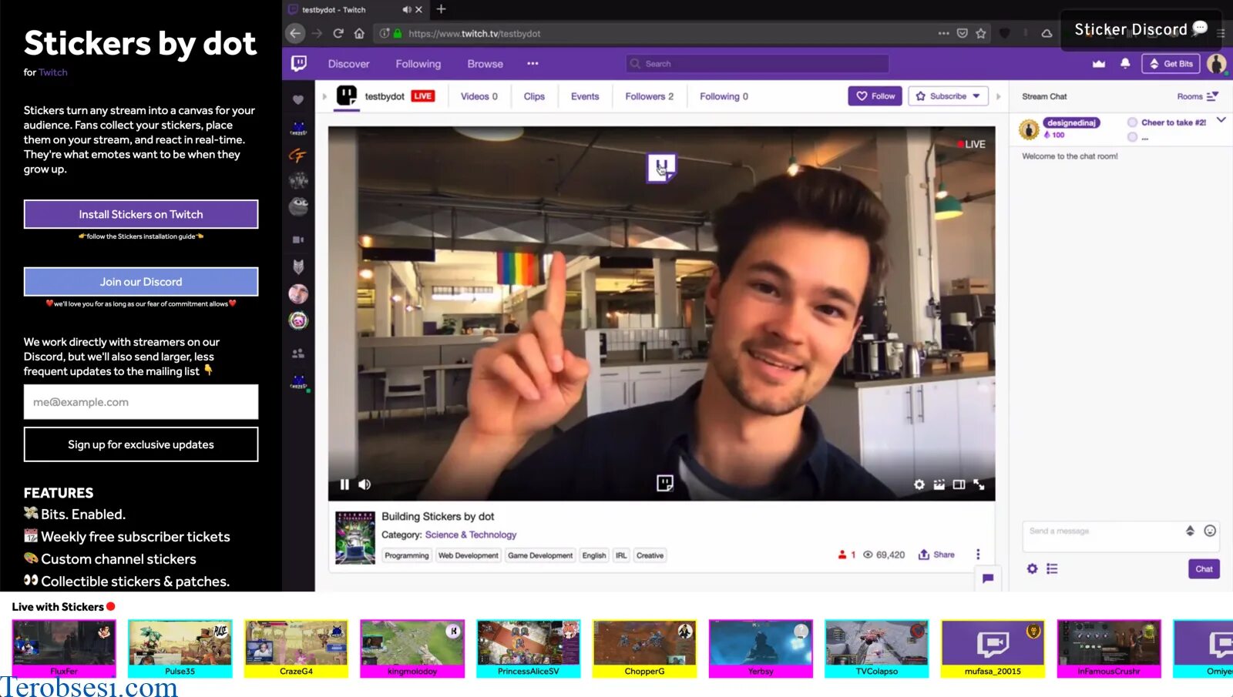
Task: Open the emote picker in chat
Action: 1210,531
